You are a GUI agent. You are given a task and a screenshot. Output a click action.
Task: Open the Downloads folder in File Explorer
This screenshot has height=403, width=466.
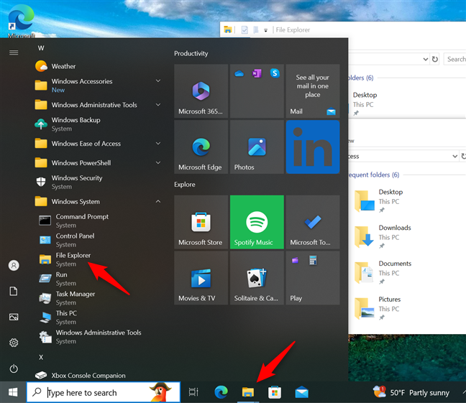pyautogui.click(x=383, y=236)
